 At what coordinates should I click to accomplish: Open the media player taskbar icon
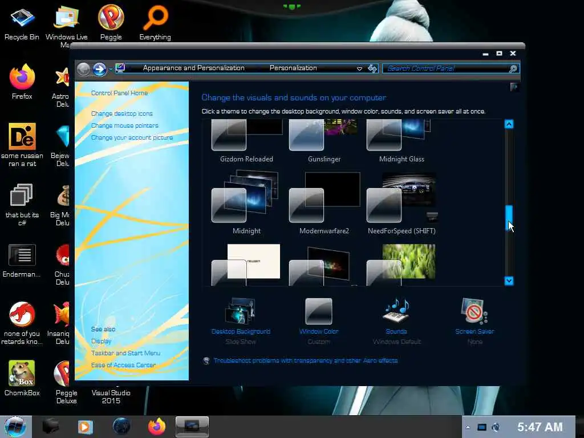[85, 427]
